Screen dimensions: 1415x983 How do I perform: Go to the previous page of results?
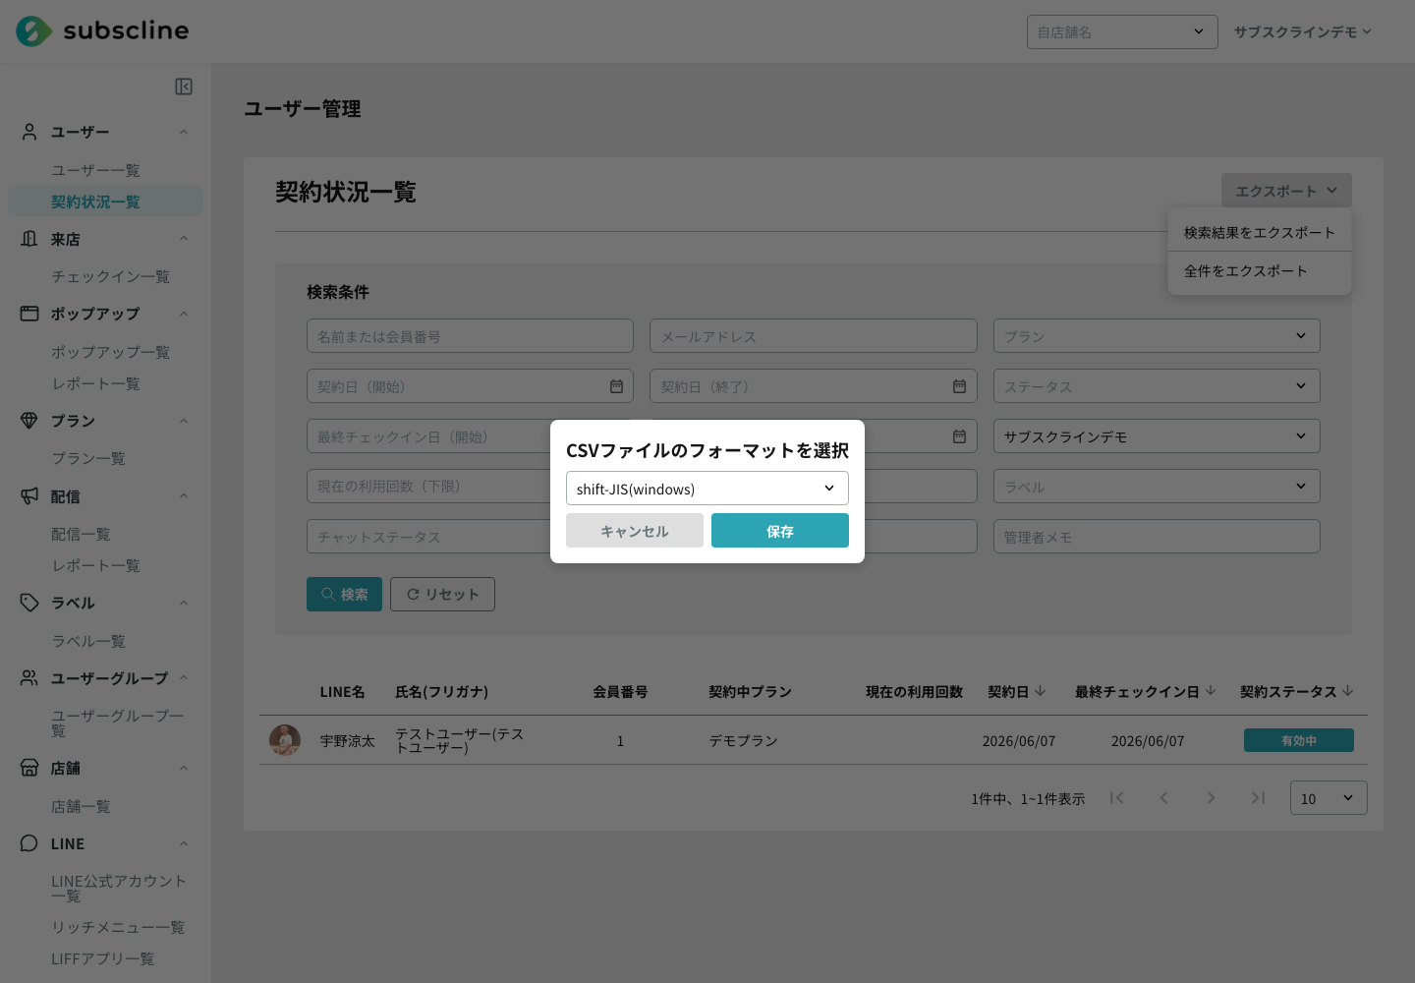pos(1163,798)
